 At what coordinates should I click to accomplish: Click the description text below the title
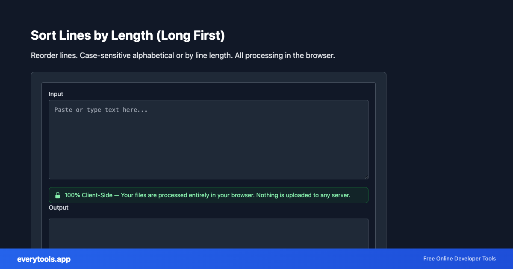[183, 56]
